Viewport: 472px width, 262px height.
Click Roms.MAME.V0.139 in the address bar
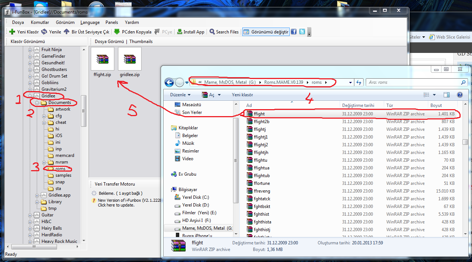[283, 82]
